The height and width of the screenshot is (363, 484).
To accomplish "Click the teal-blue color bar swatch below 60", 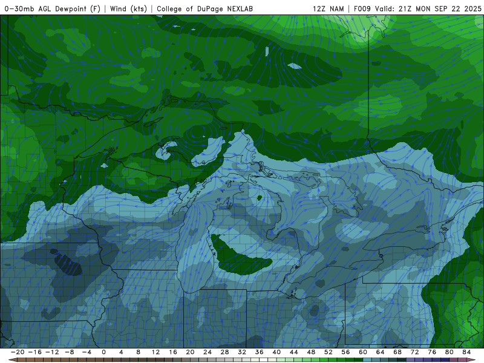I will (367, 360).
